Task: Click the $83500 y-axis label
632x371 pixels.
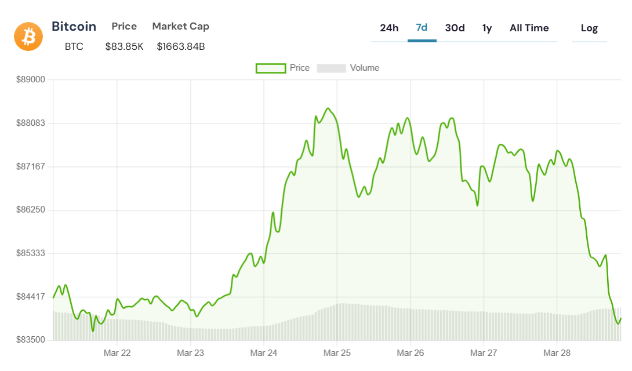Action: click(x=31, y=340)
